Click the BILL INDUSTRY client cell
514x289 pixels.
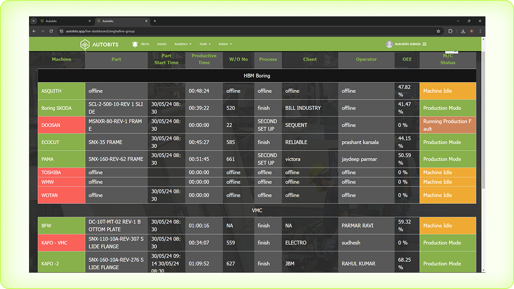point(310,108)
